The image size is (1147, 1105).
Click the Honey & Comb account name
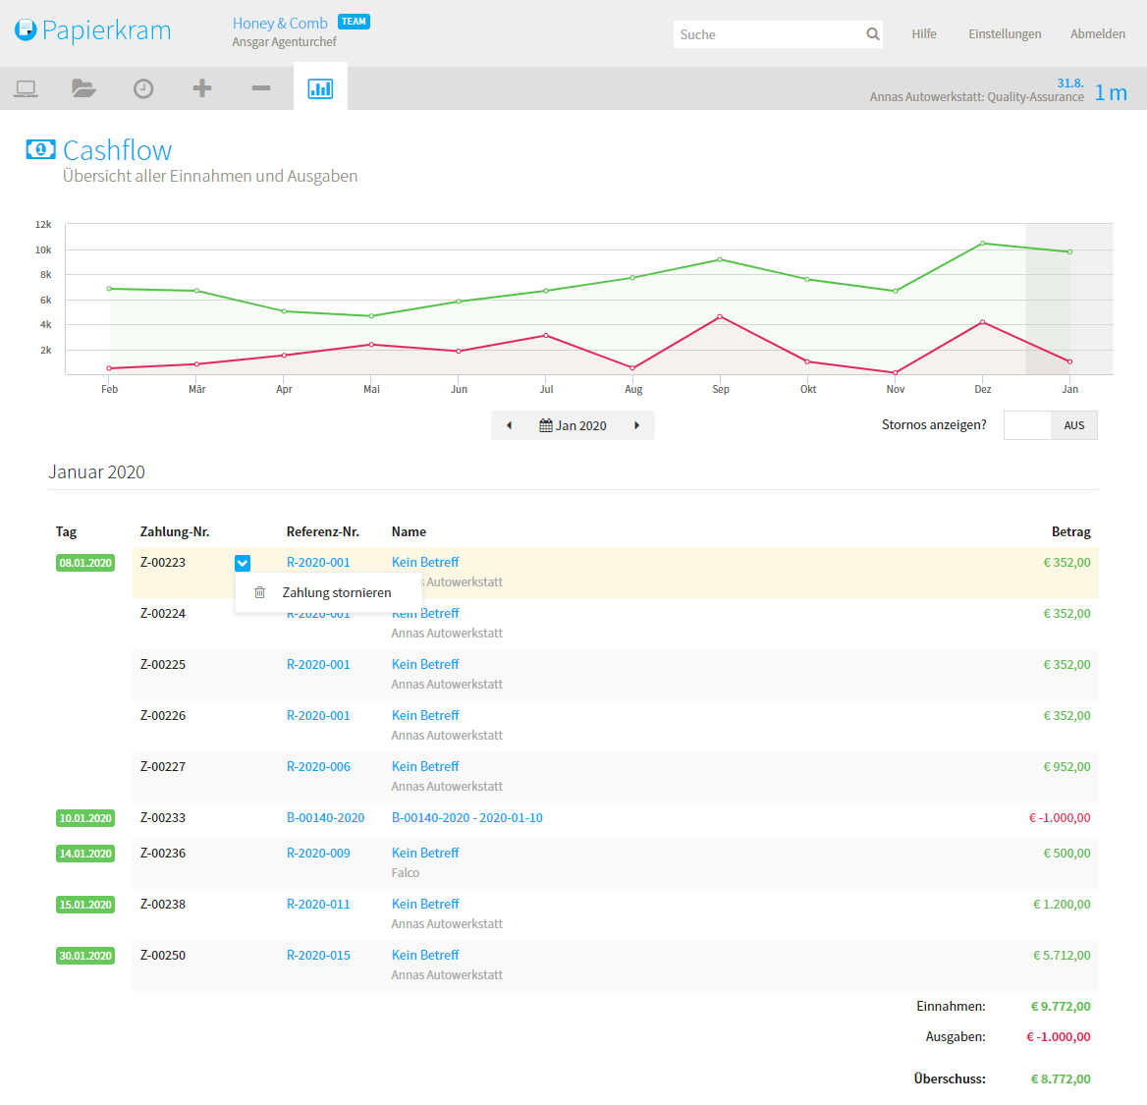point(280,24)
